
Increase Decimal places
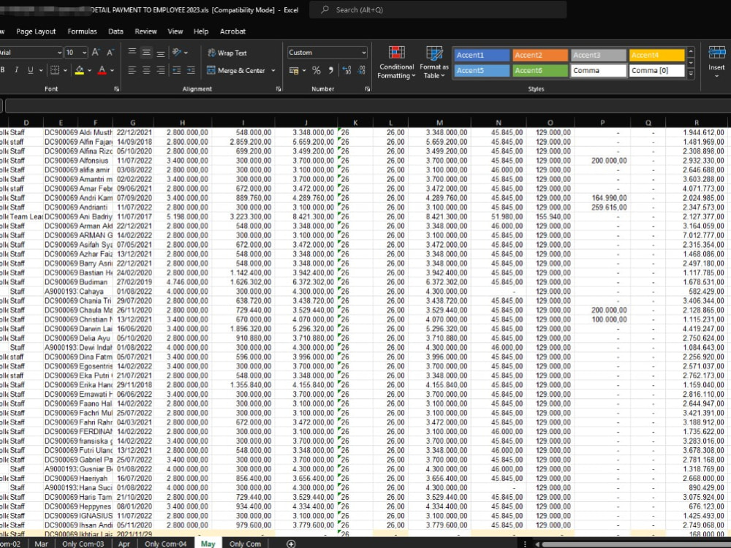(x=346, y=70)
